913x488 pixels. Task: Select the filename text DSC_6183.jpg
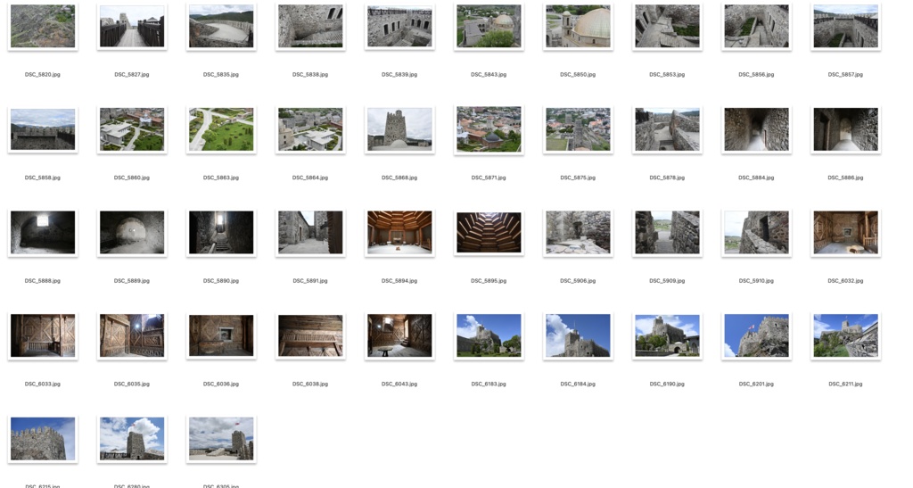point(489,384)
